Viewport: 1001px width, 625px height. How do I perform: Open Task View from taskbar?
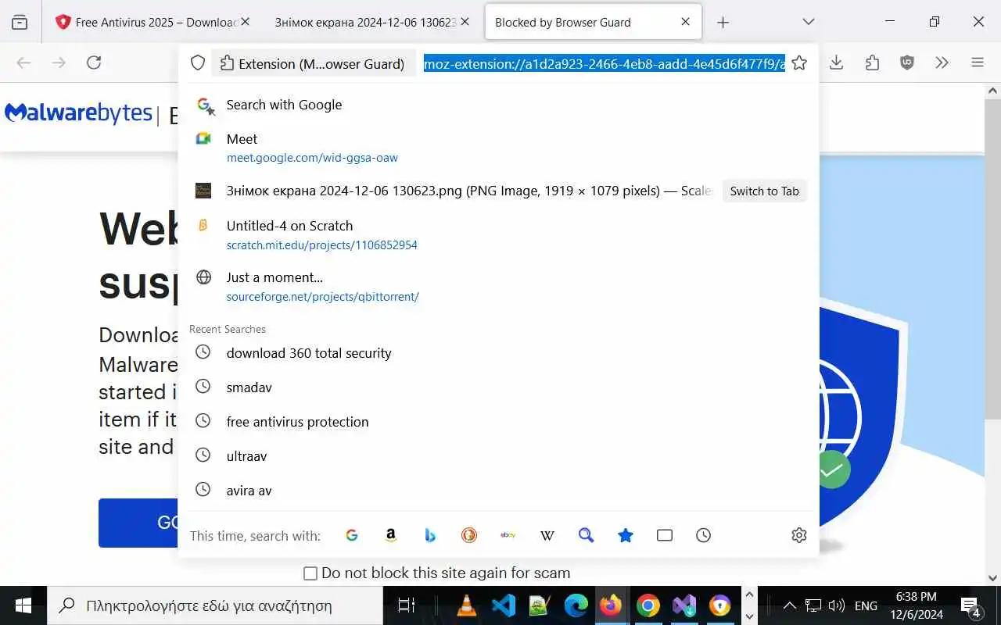(406, 605)
